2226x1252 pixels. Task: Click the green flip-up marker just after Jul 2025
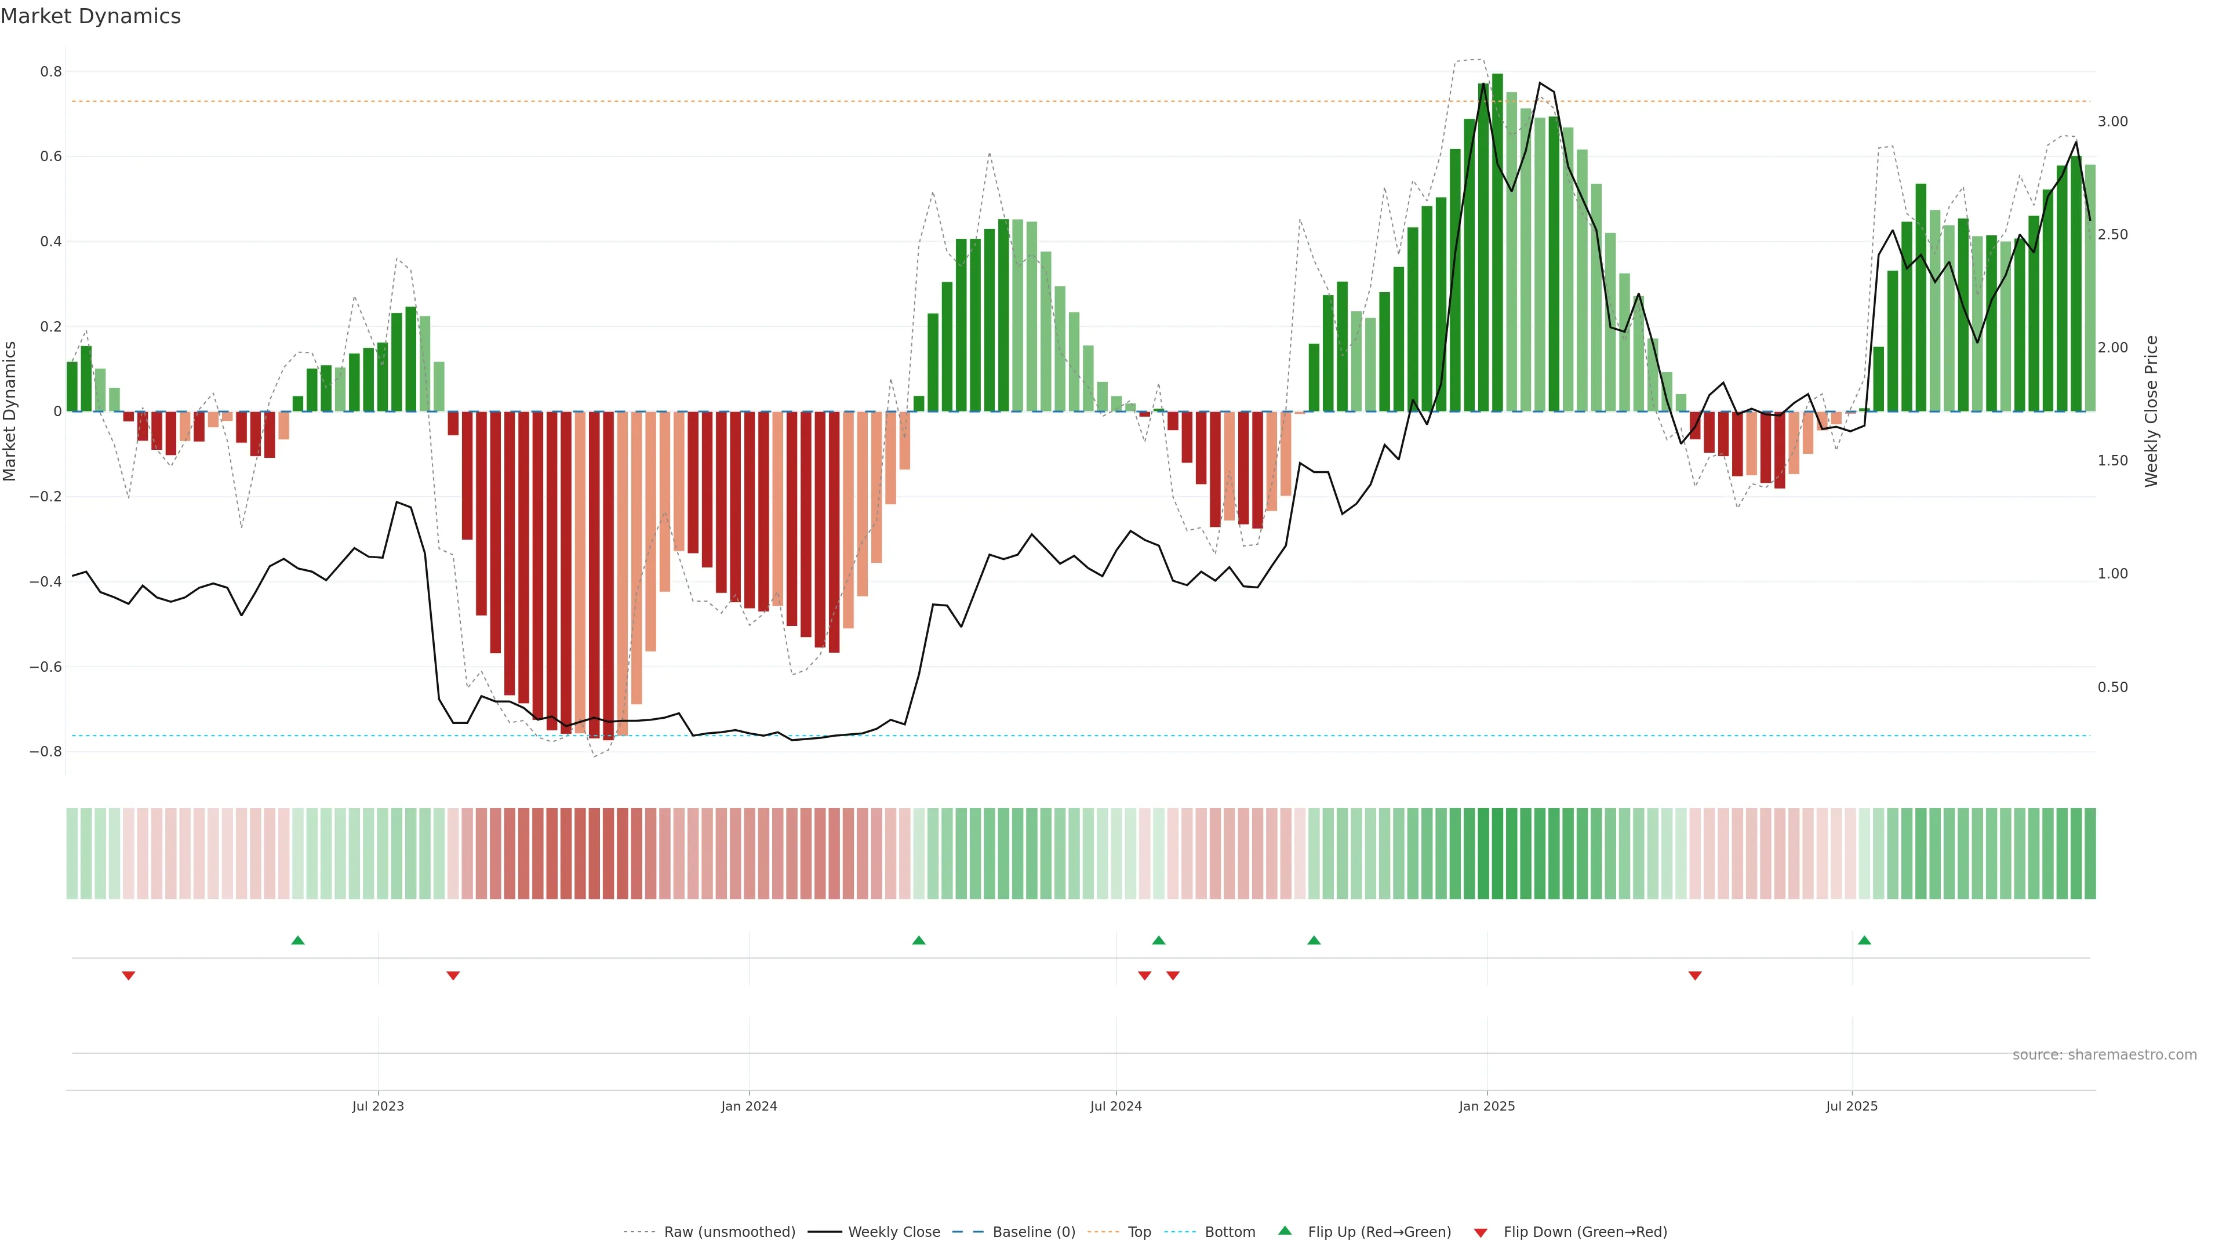pos(1864,940)
